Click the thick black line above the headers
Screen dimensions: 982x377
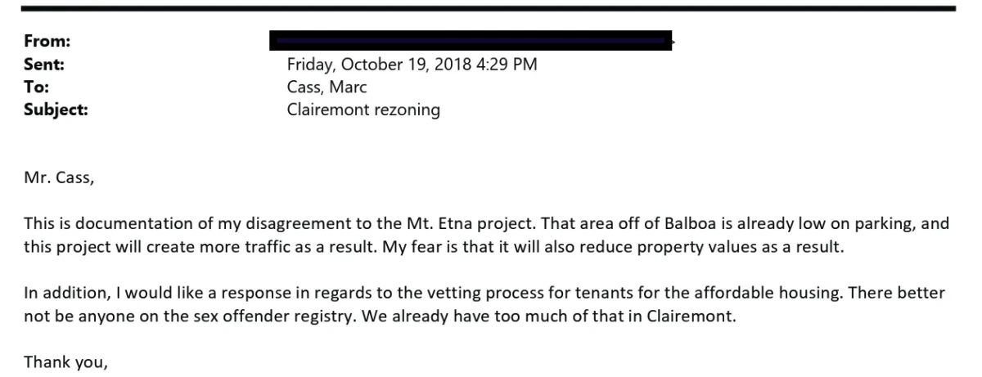(x=489, y=7)
